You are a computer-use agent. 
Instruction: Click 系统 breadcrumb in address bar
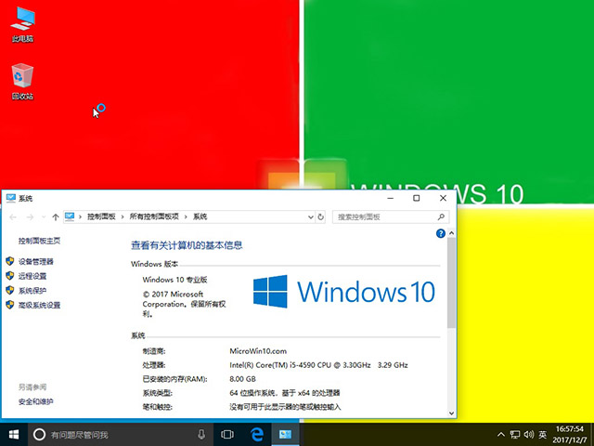tap(200, 216)
